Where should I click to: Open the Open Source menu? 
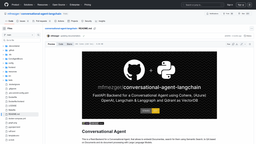pos(60,5)
